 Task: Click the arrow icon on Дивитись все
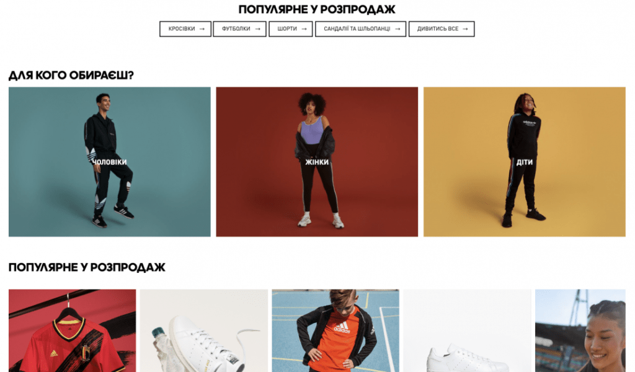[x=465, y=29]
